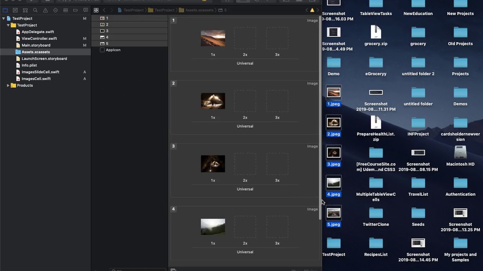
Task: Open the Issue navigator warning icon
Action: click(x=45, y=10)
